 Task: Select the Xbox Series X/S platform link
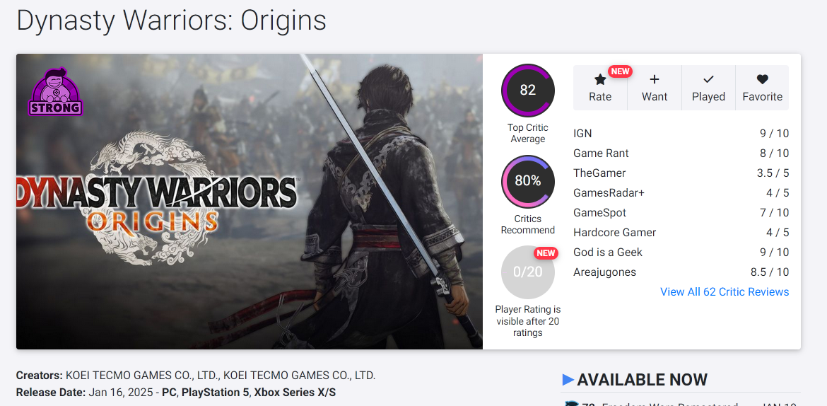pos(295,392)
